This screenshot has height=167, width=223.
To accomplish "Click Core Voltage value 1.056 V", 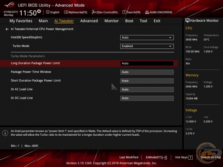I will pyautogui.click(x=208, y=51).
